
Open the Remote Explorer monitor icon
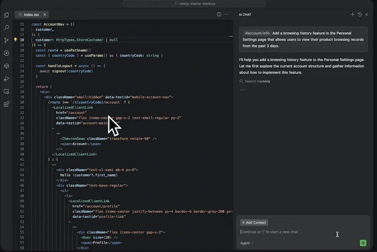7,92
